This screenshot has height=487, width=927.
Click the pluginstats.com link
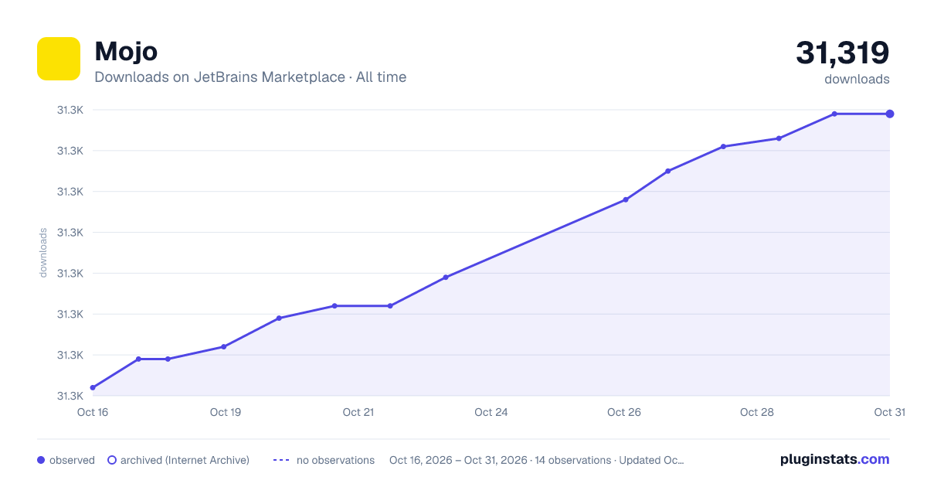835,459
